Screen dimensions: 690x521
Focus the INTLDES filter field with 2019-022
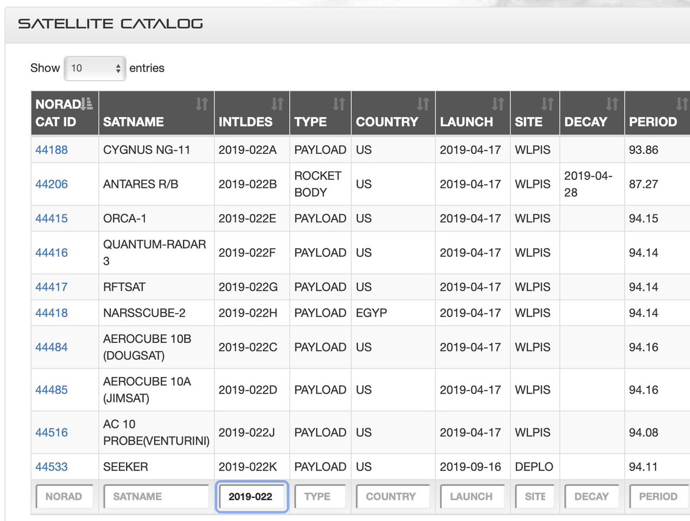(251, 496)
